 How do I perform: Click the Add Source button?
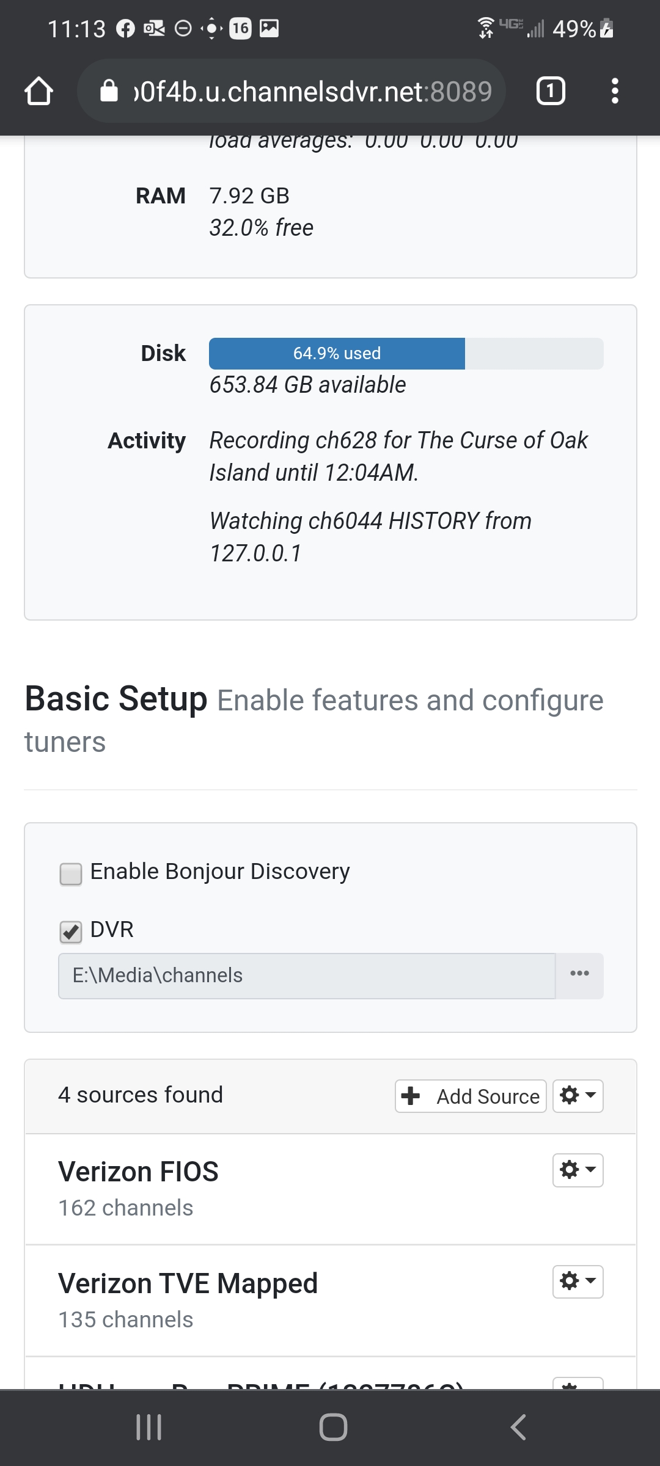(x=471, y=1096)
